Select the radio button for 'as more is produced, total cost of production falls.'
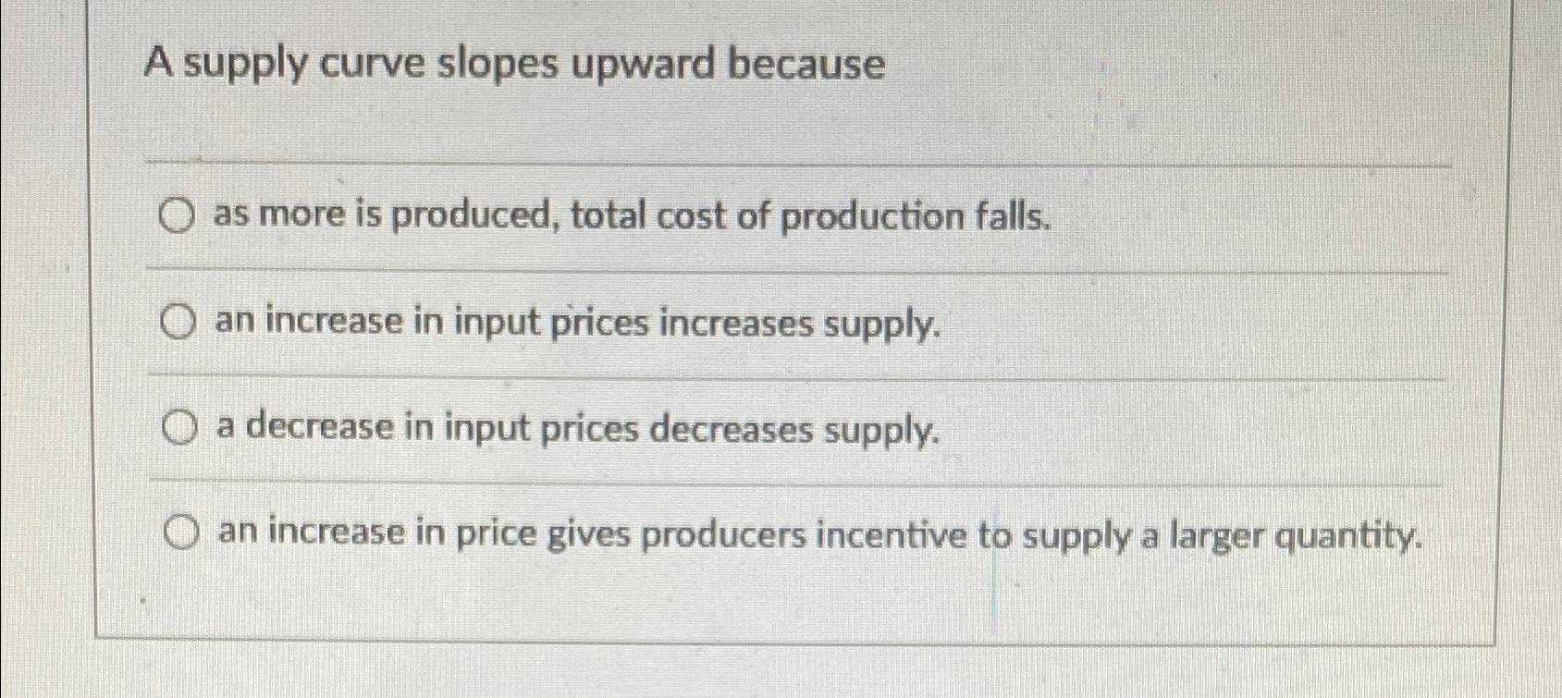Viewport: 1562px width, 698px height. tap(177, 215)
